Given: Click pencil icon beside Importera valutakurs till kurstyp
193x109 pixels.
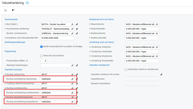Looking at the screenshot, I should pyautogui.click(x=161, y=75).
